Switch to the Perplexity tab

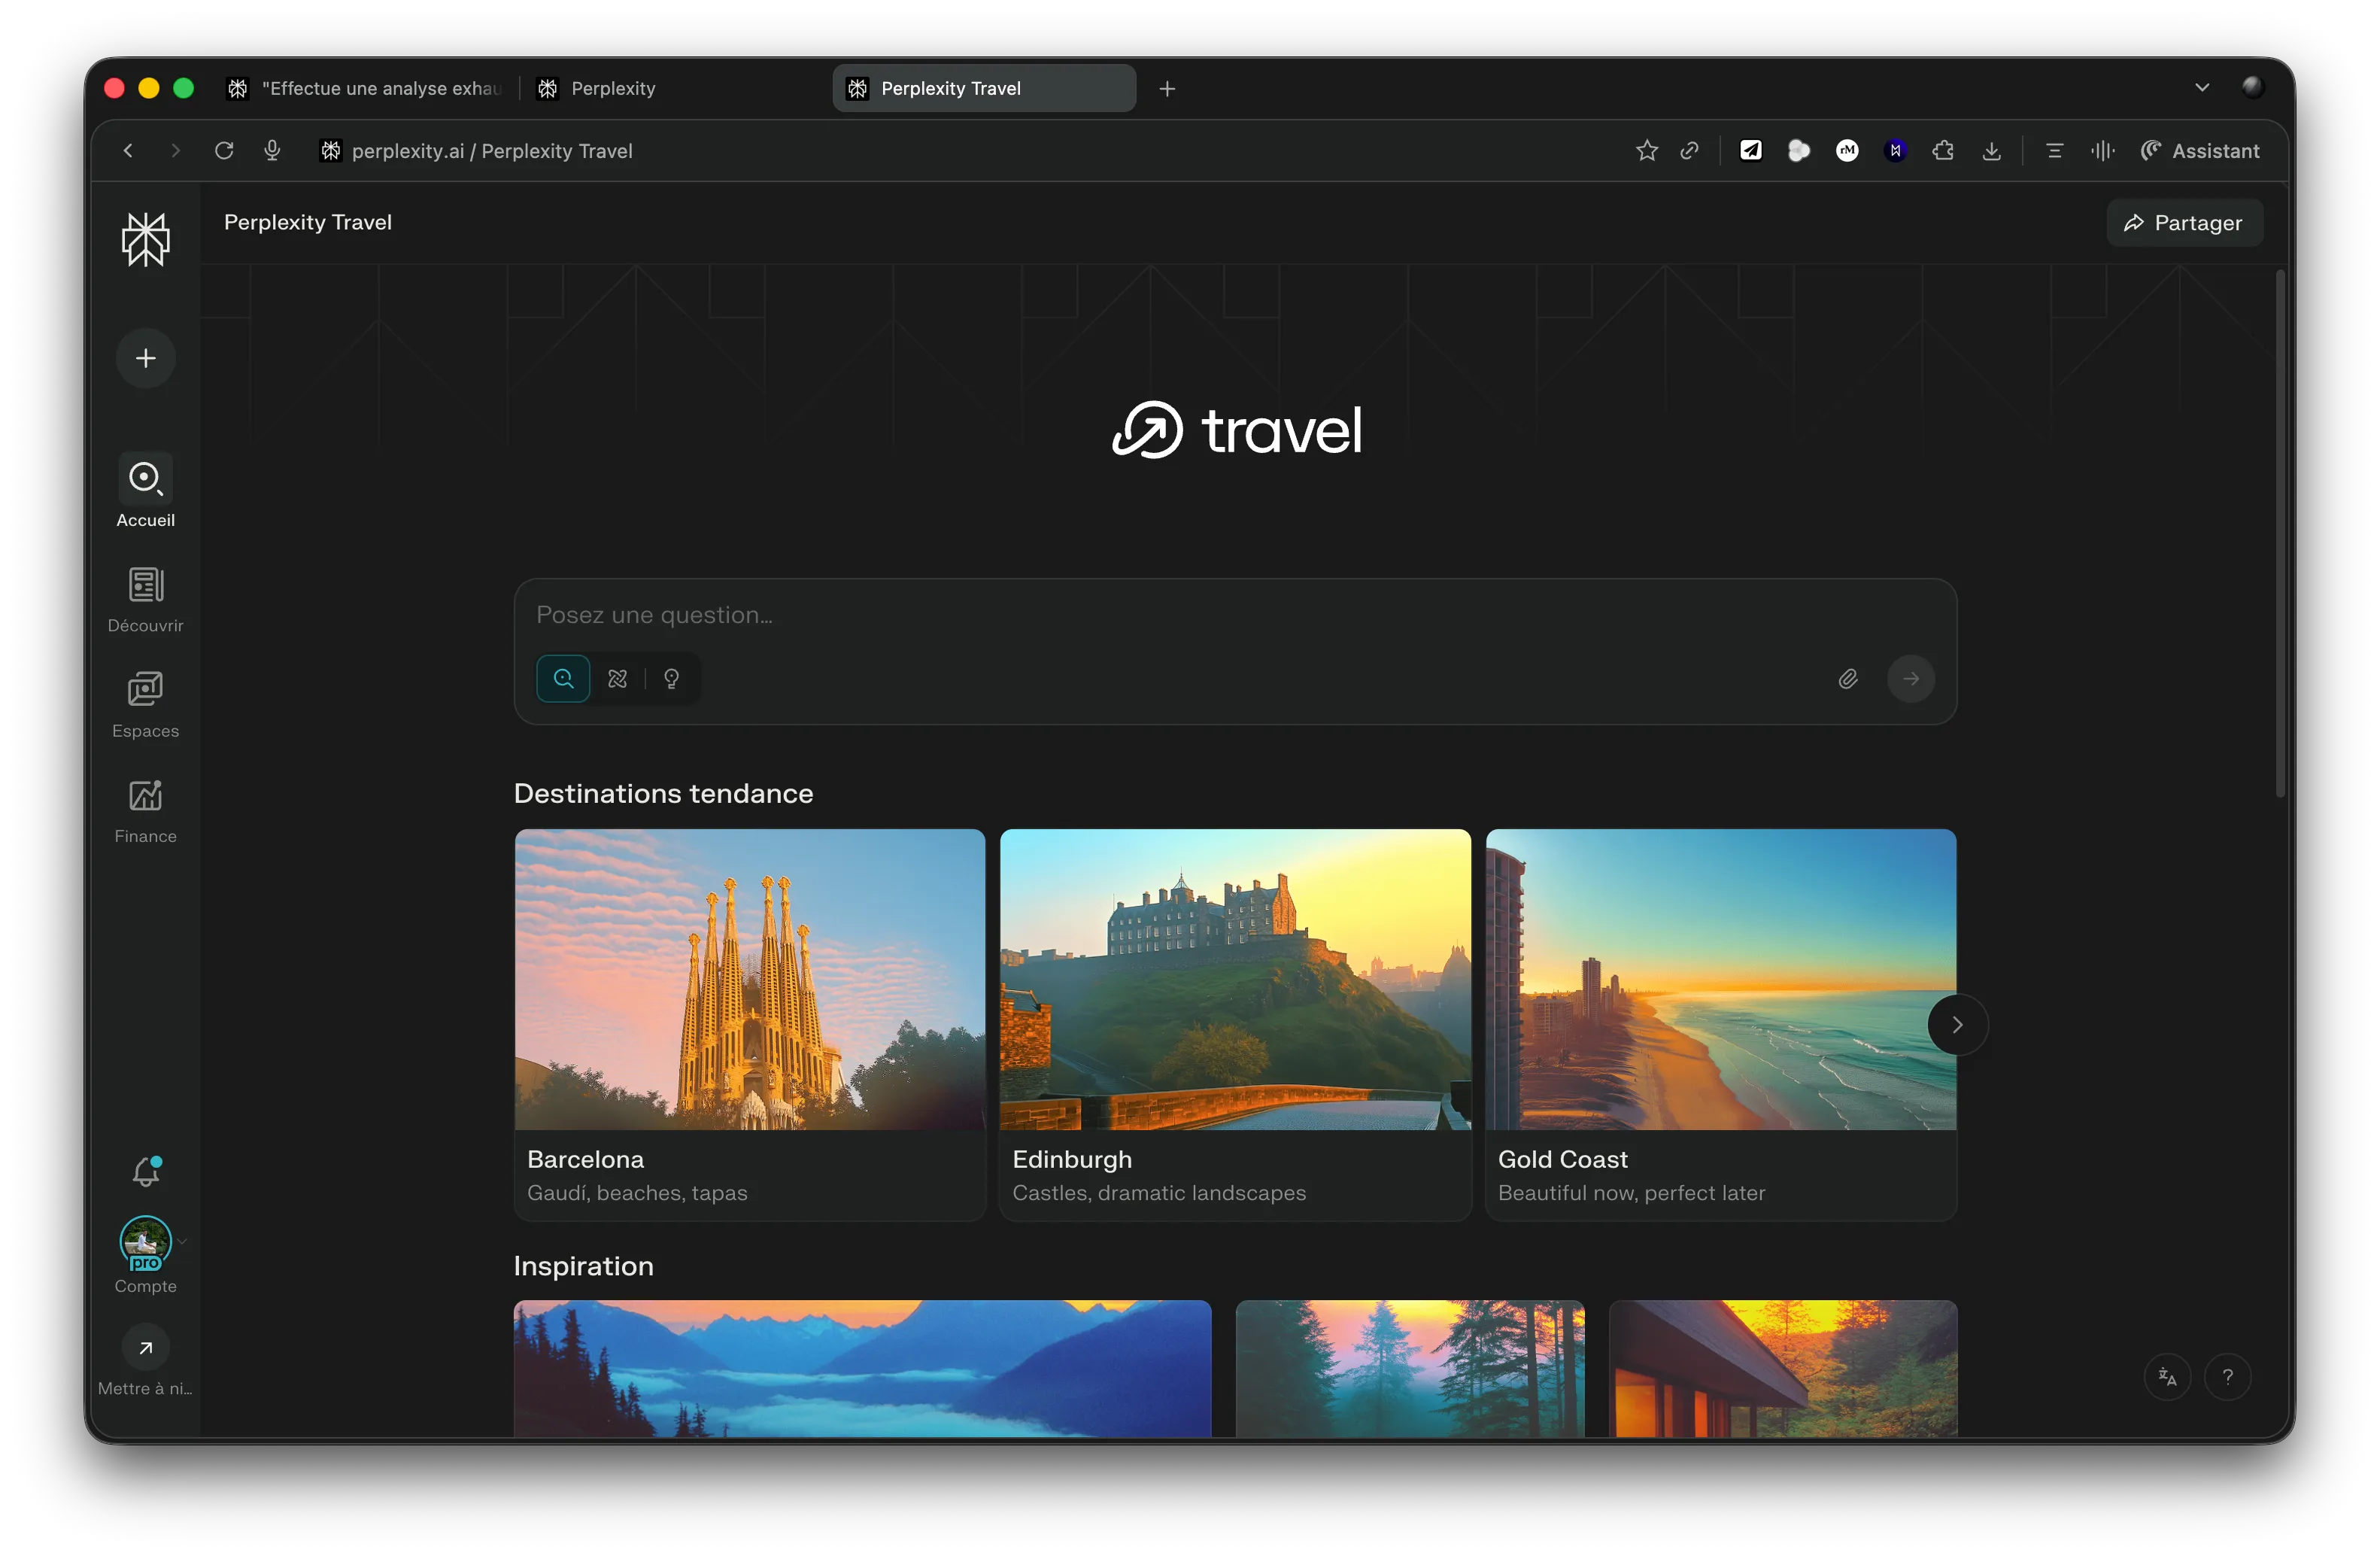(612, 88)
